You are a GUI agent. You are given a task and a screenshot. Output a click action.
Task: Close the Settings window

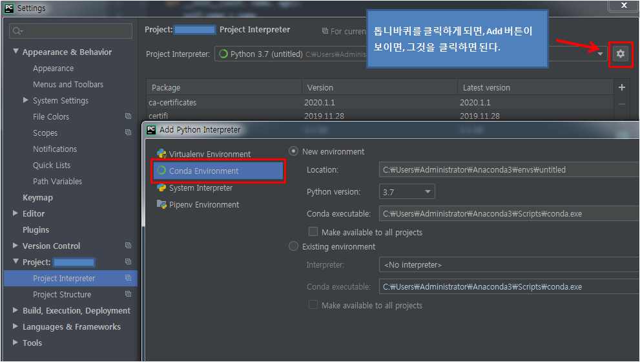[624, 5]
